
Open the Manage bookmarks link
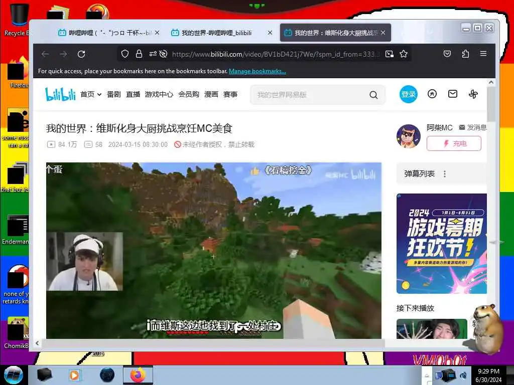258,71
